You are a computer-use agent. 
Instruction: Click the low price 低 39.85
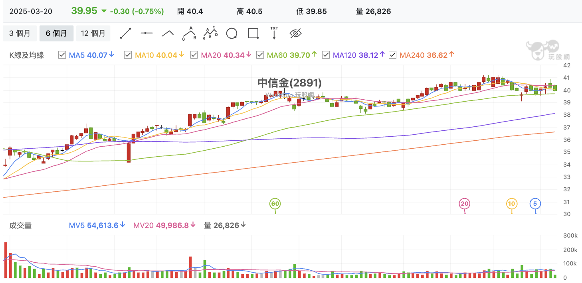(x=311, y=12)
